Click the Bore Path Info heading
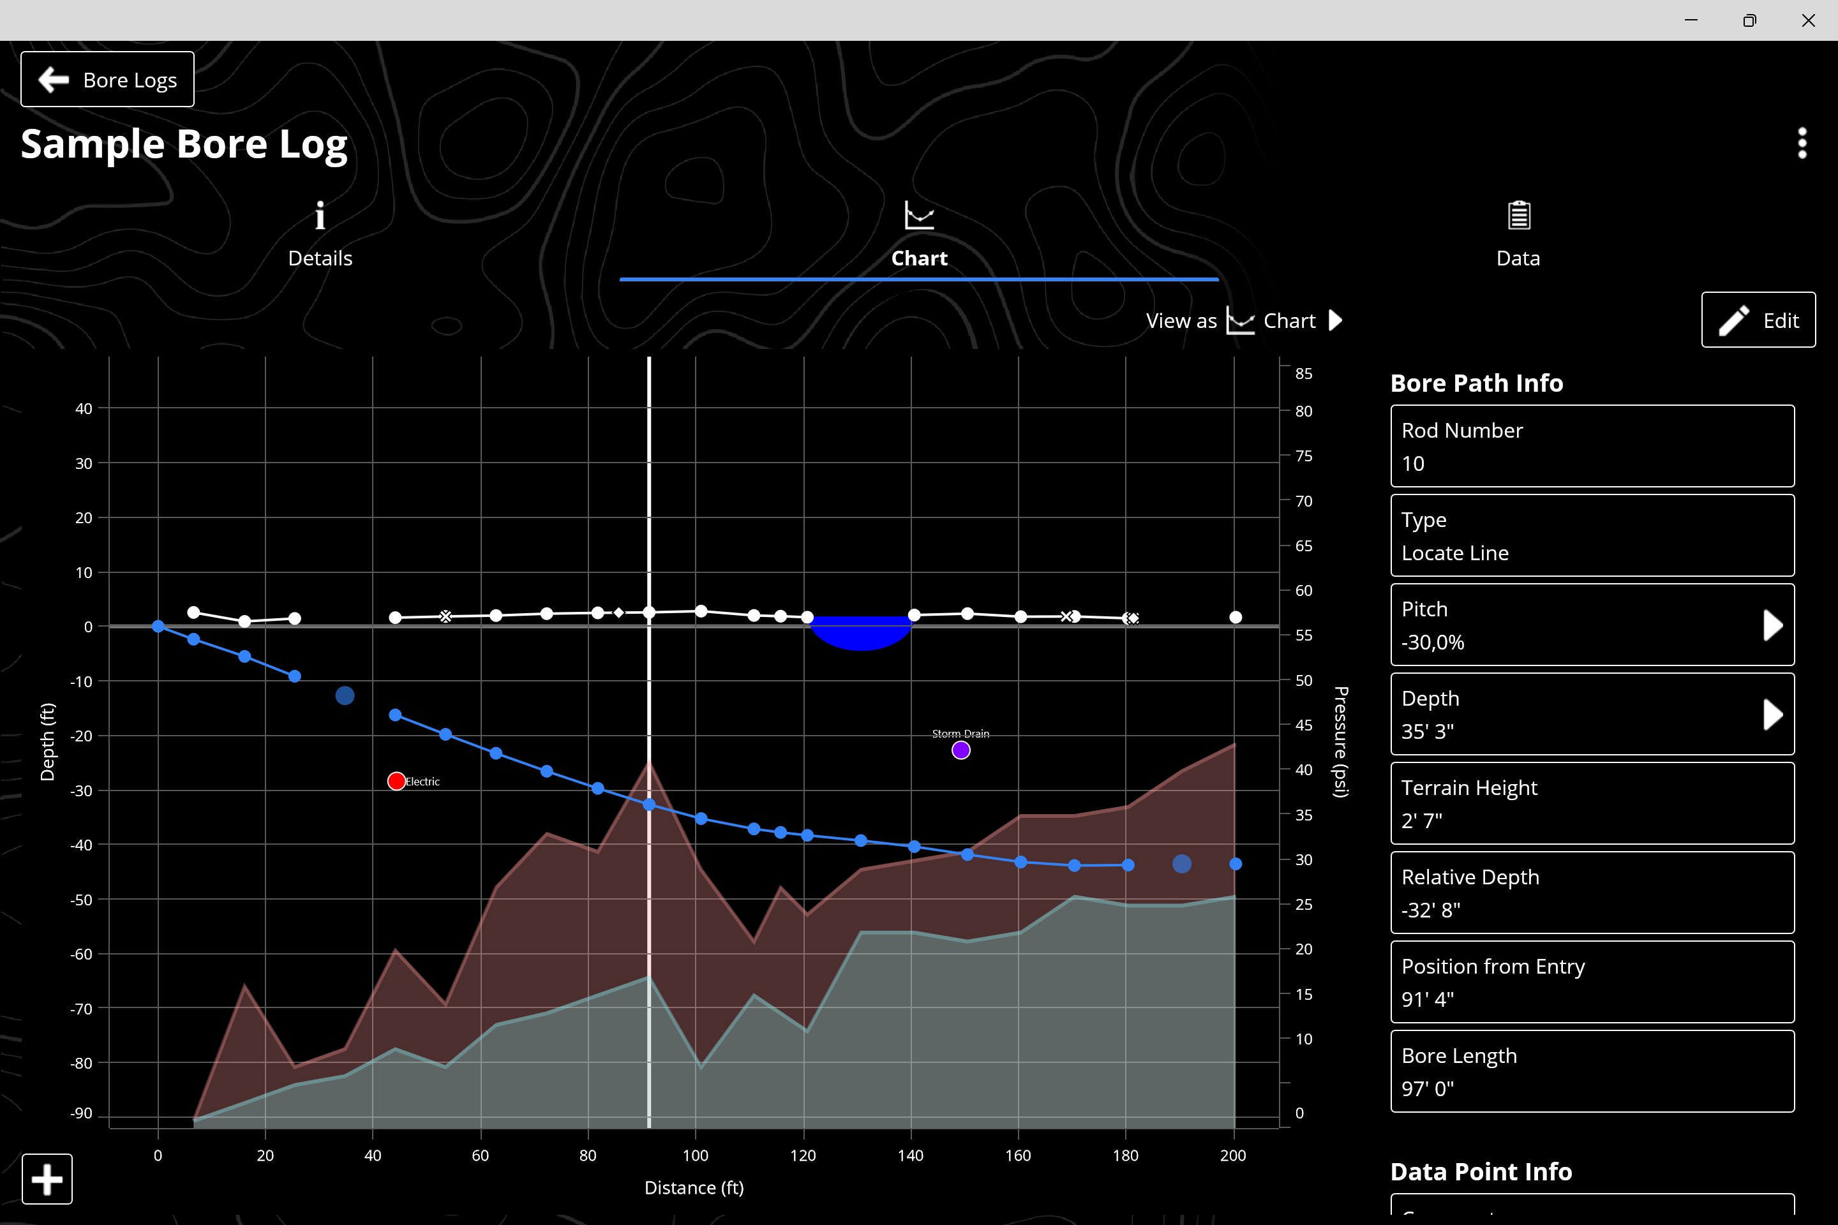The image size is (1838, 1225). (1476, 383)
